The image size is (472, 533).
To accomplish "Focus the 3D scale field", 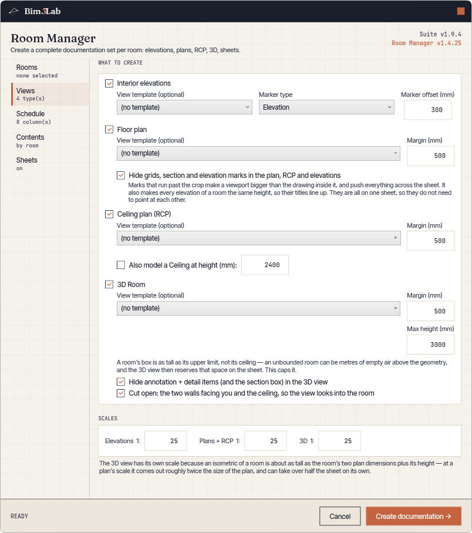I will [340, 441].
